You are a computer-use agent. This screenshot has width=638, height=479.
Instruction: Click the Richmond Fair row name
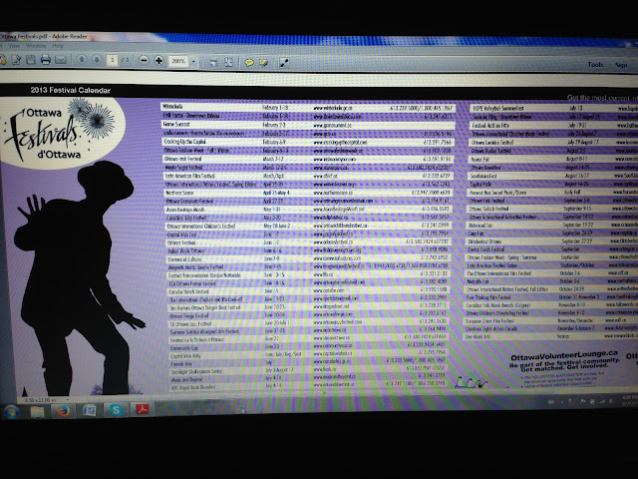coord(480,225)
